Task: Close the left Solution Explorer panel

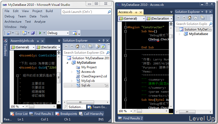Action: pyautogui.click(x=107, y=40)
